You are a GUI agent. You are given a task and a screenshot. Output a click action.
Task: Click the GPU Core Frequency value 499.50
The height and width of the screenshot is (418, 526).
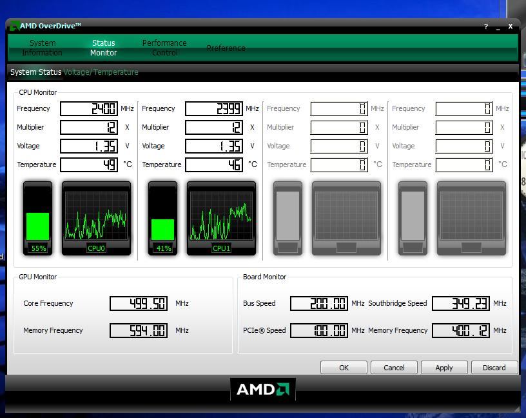139,304
